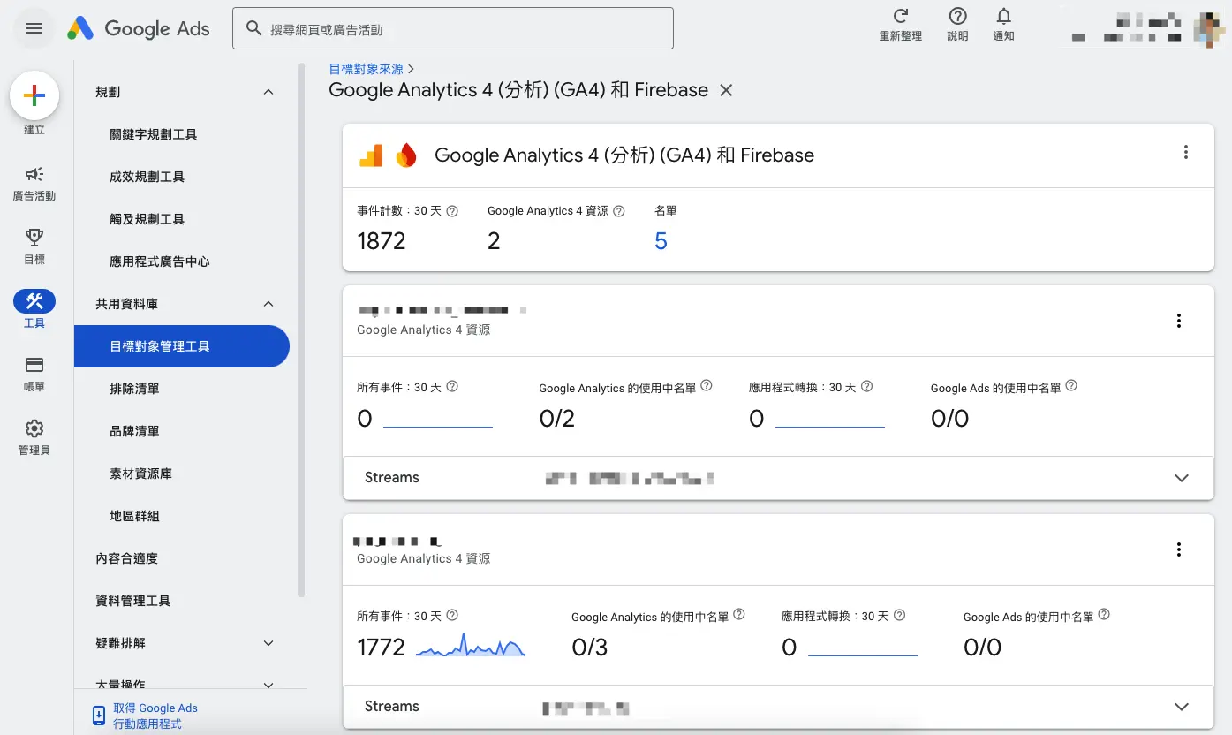Open the help (說明) icon

(957, 16)
